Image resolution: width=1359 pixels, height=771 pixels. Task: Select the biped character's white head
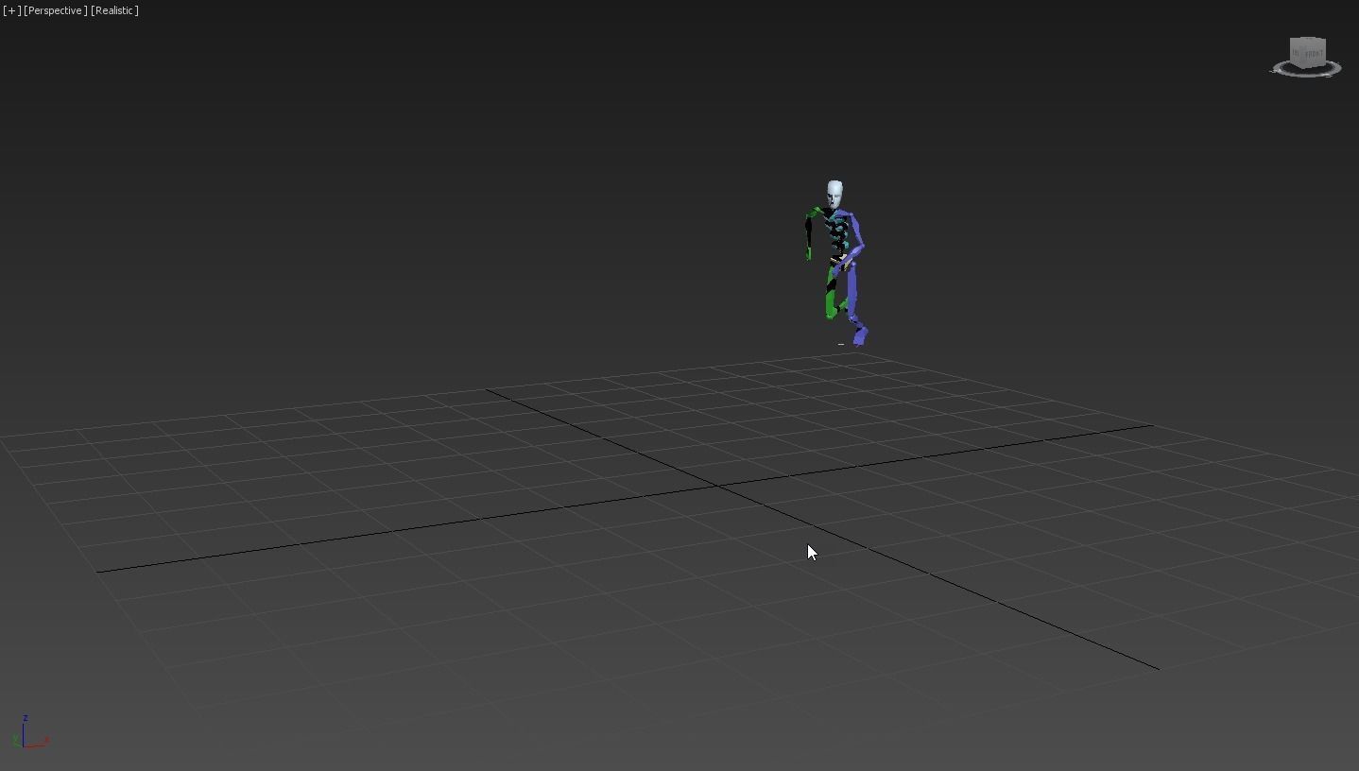pyautogui.click(x=834, y=195)
